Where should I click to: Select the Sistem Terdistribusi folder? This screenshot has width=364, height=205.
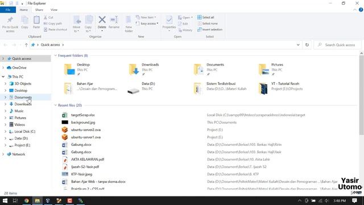click(220, 88)
